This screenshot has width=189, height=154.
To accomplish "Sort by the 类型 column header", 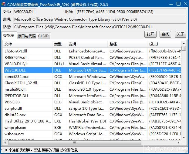I will click(x=60, y=44).
